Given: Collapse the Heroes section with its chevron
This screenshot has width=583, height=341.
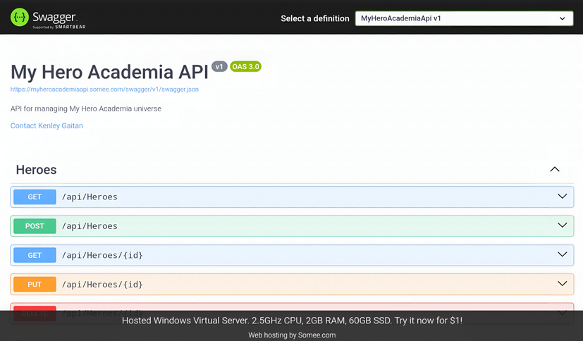Looking at the screenshot, I should click(554, 169).
